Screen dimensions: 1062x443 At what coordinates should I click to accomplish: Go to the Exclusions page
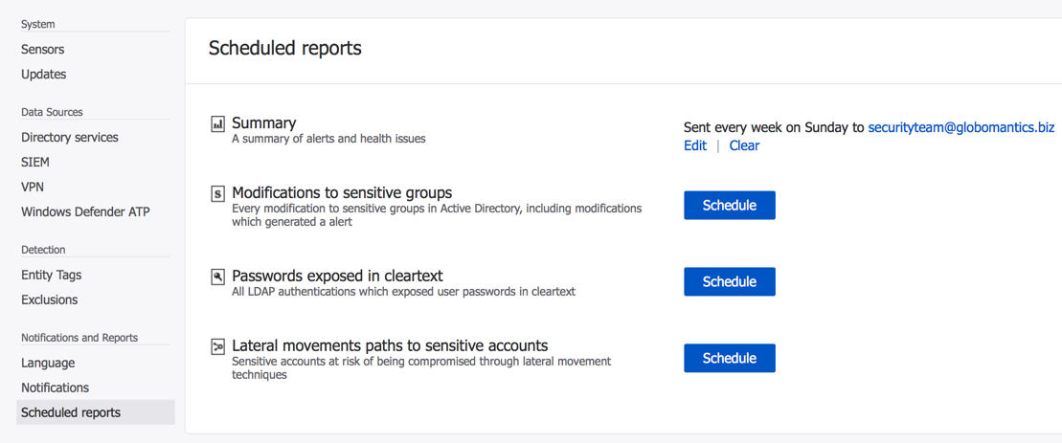tap(50, 299)
